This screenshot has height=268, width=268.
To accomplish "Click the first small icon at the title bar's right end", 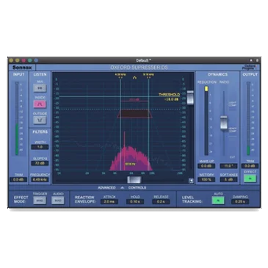I will click(251, 60).
